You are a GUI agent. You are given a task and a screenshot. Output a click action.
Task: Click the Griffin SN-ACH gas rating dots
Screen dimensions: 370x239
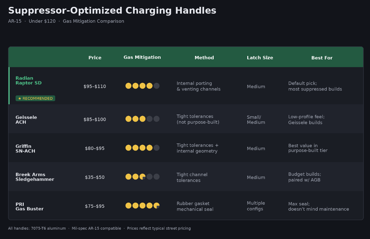142,148
